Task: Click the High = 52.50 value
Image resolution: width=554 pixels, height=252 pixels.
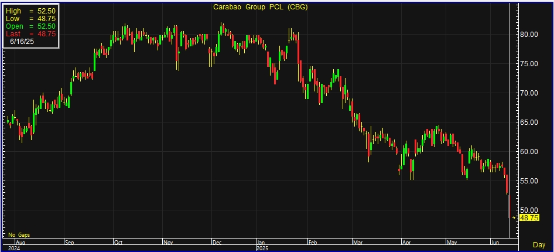Action: [47, 11]
